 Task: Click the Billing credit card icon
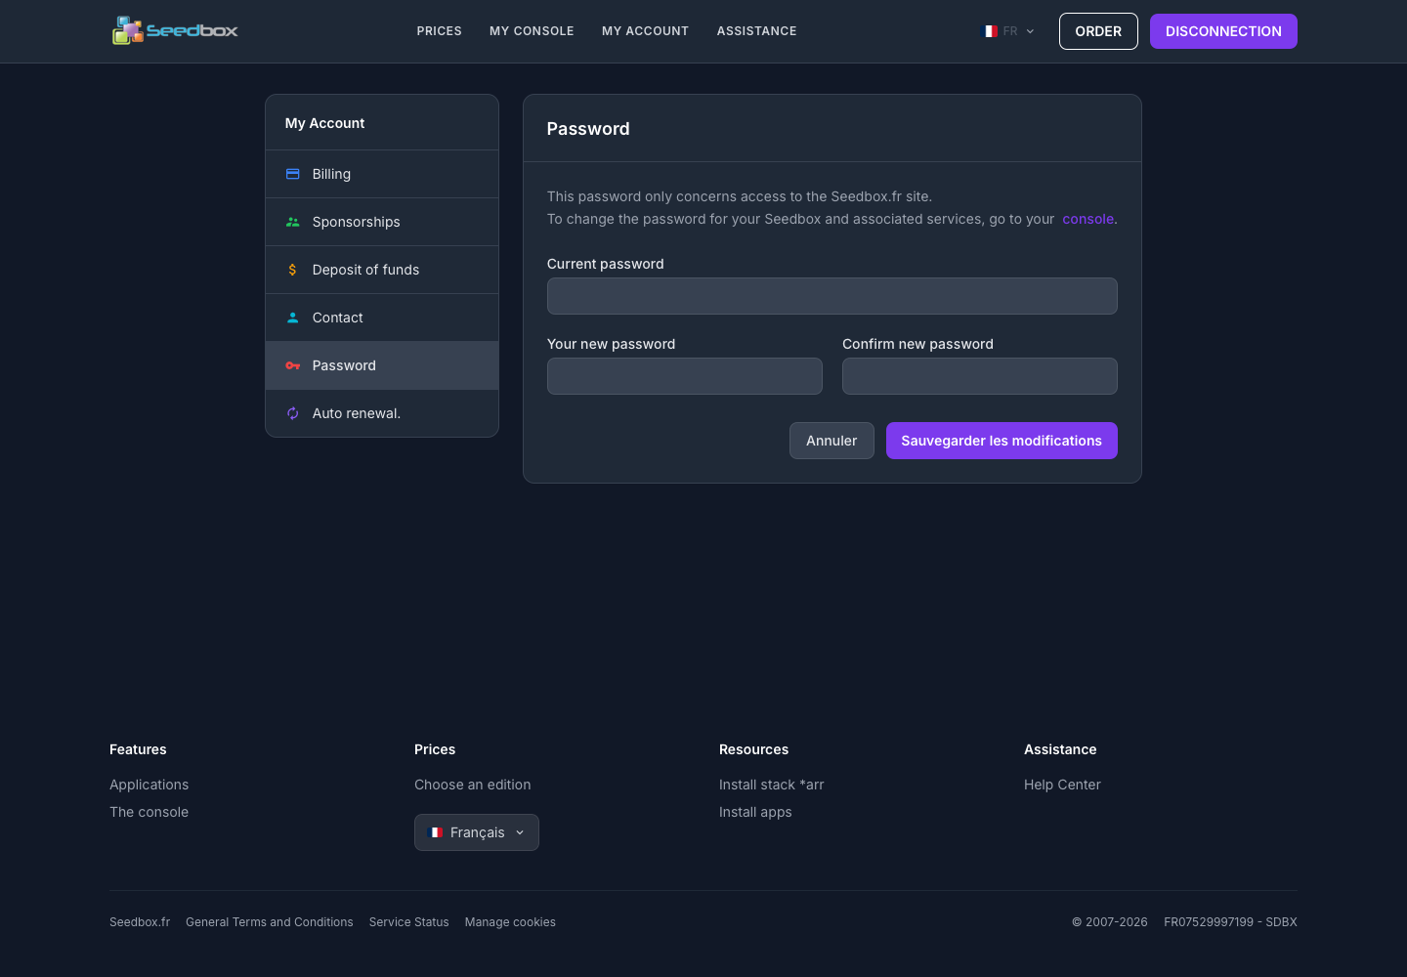tap(292, 174)
